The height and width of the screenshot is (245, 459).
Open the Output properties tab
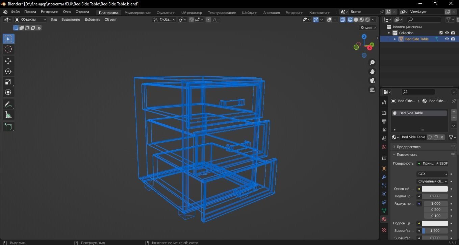[384, 121]
